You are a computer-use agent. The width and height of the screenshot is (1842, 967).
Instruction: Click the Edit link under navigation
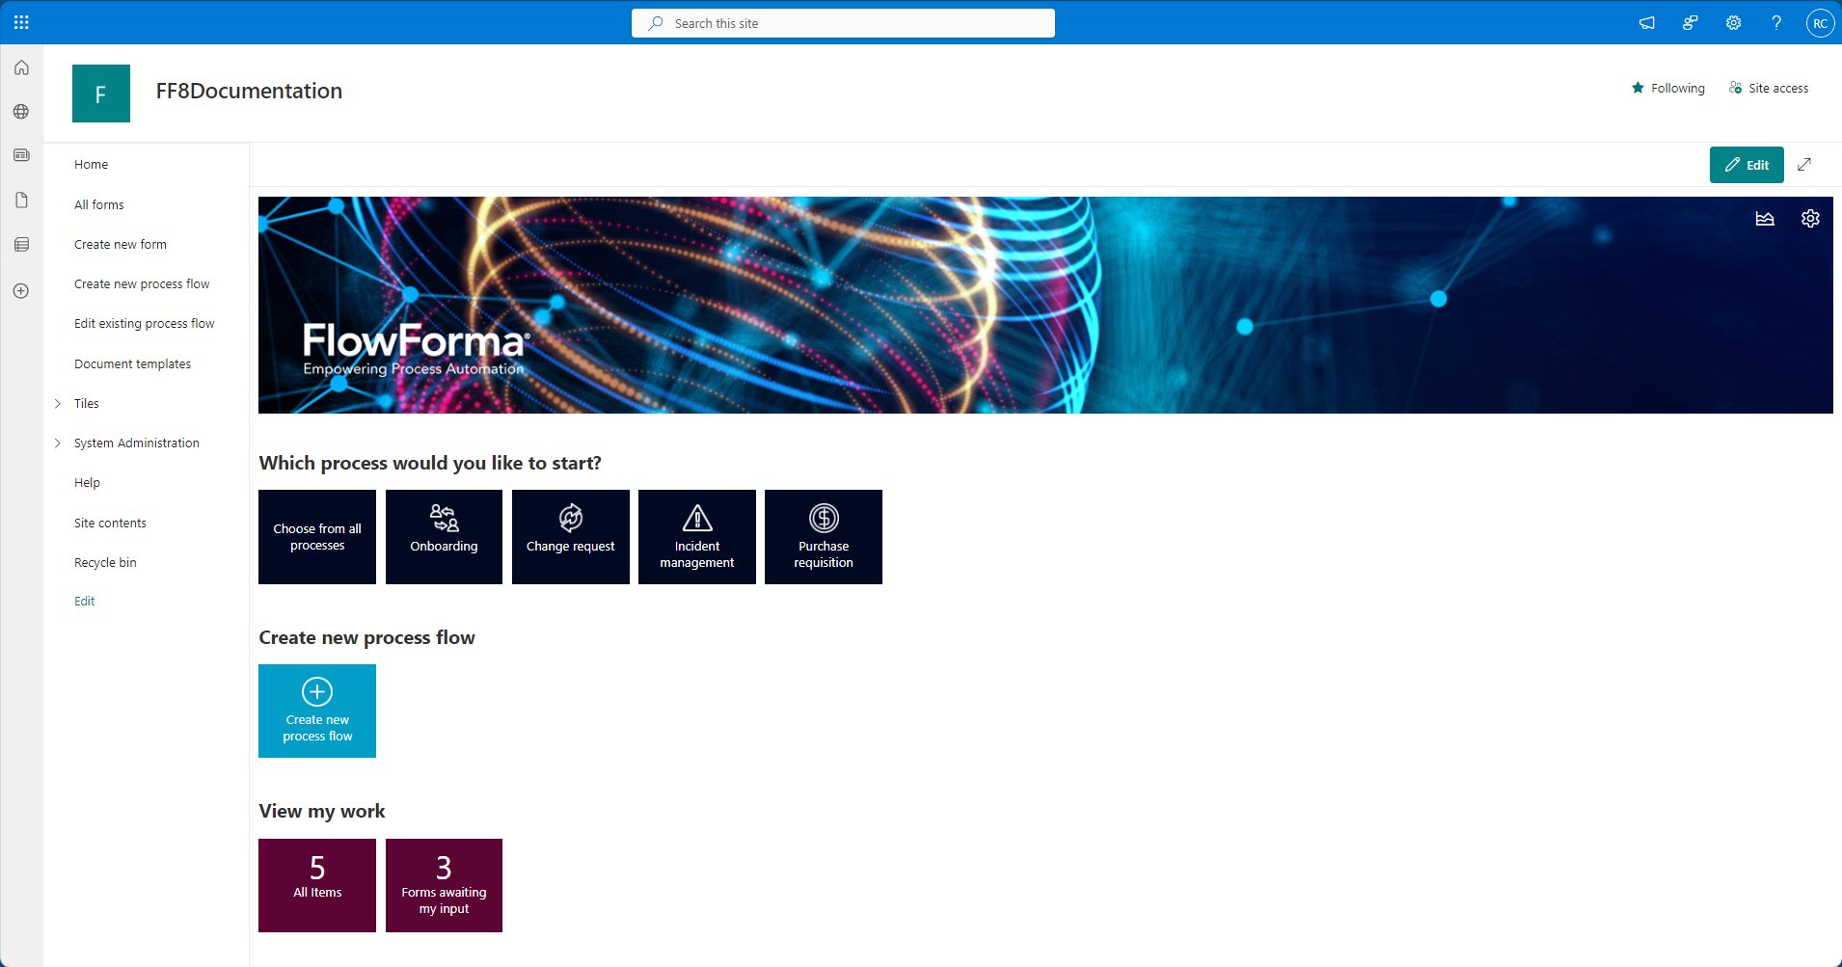click(85, 602)
